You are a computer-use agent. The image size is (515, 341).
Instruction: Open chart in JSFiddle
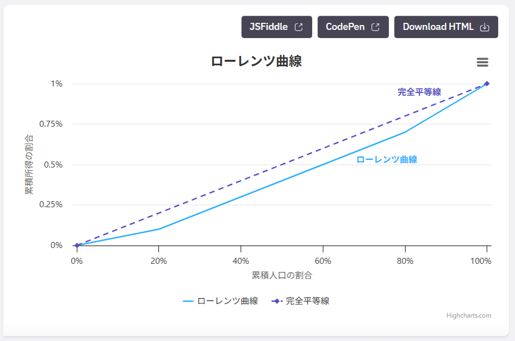click(269, 27)
